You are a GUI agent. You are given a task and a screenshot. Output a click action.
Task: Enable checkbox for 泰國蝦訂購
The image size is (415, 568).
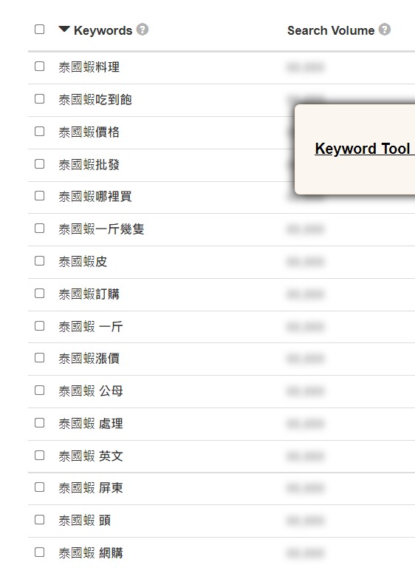pos(39,293)
